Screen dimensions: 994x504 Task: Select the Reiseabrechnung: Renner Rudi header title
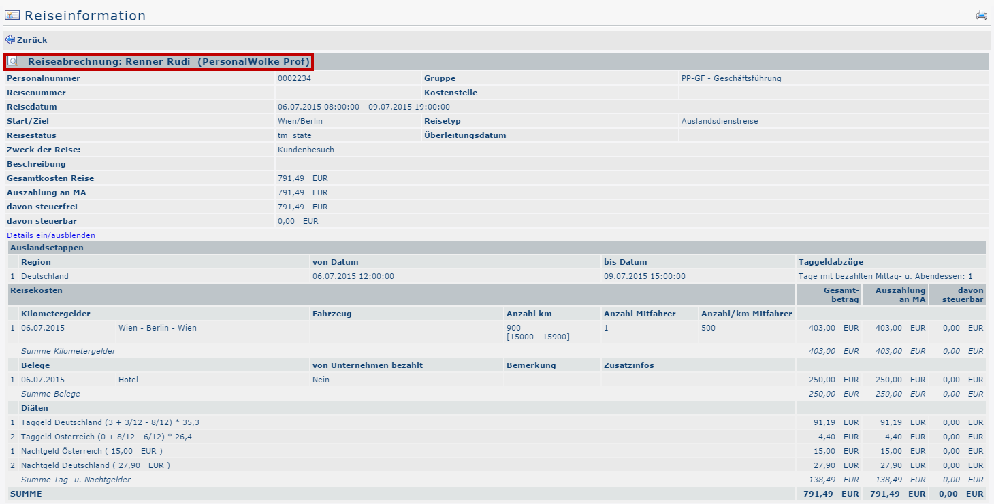168,62
